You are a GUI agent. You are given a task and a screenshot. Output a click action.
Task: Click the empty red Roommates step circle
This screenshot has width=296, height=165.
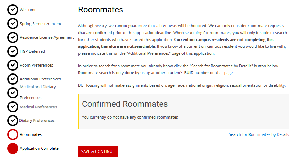[x=13, y=134]
